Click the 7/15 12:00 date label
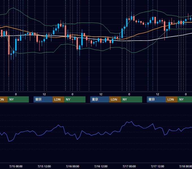This screenshot has height=169, width=192. [44, 166]
